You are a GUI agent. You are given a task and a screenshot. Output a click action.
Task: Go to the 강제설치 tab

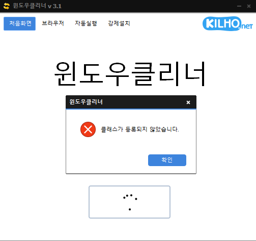[119, 23]
